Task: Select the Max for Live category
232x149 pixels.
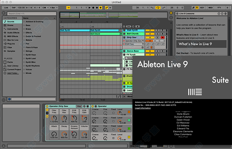Action: tap(12, 40)
